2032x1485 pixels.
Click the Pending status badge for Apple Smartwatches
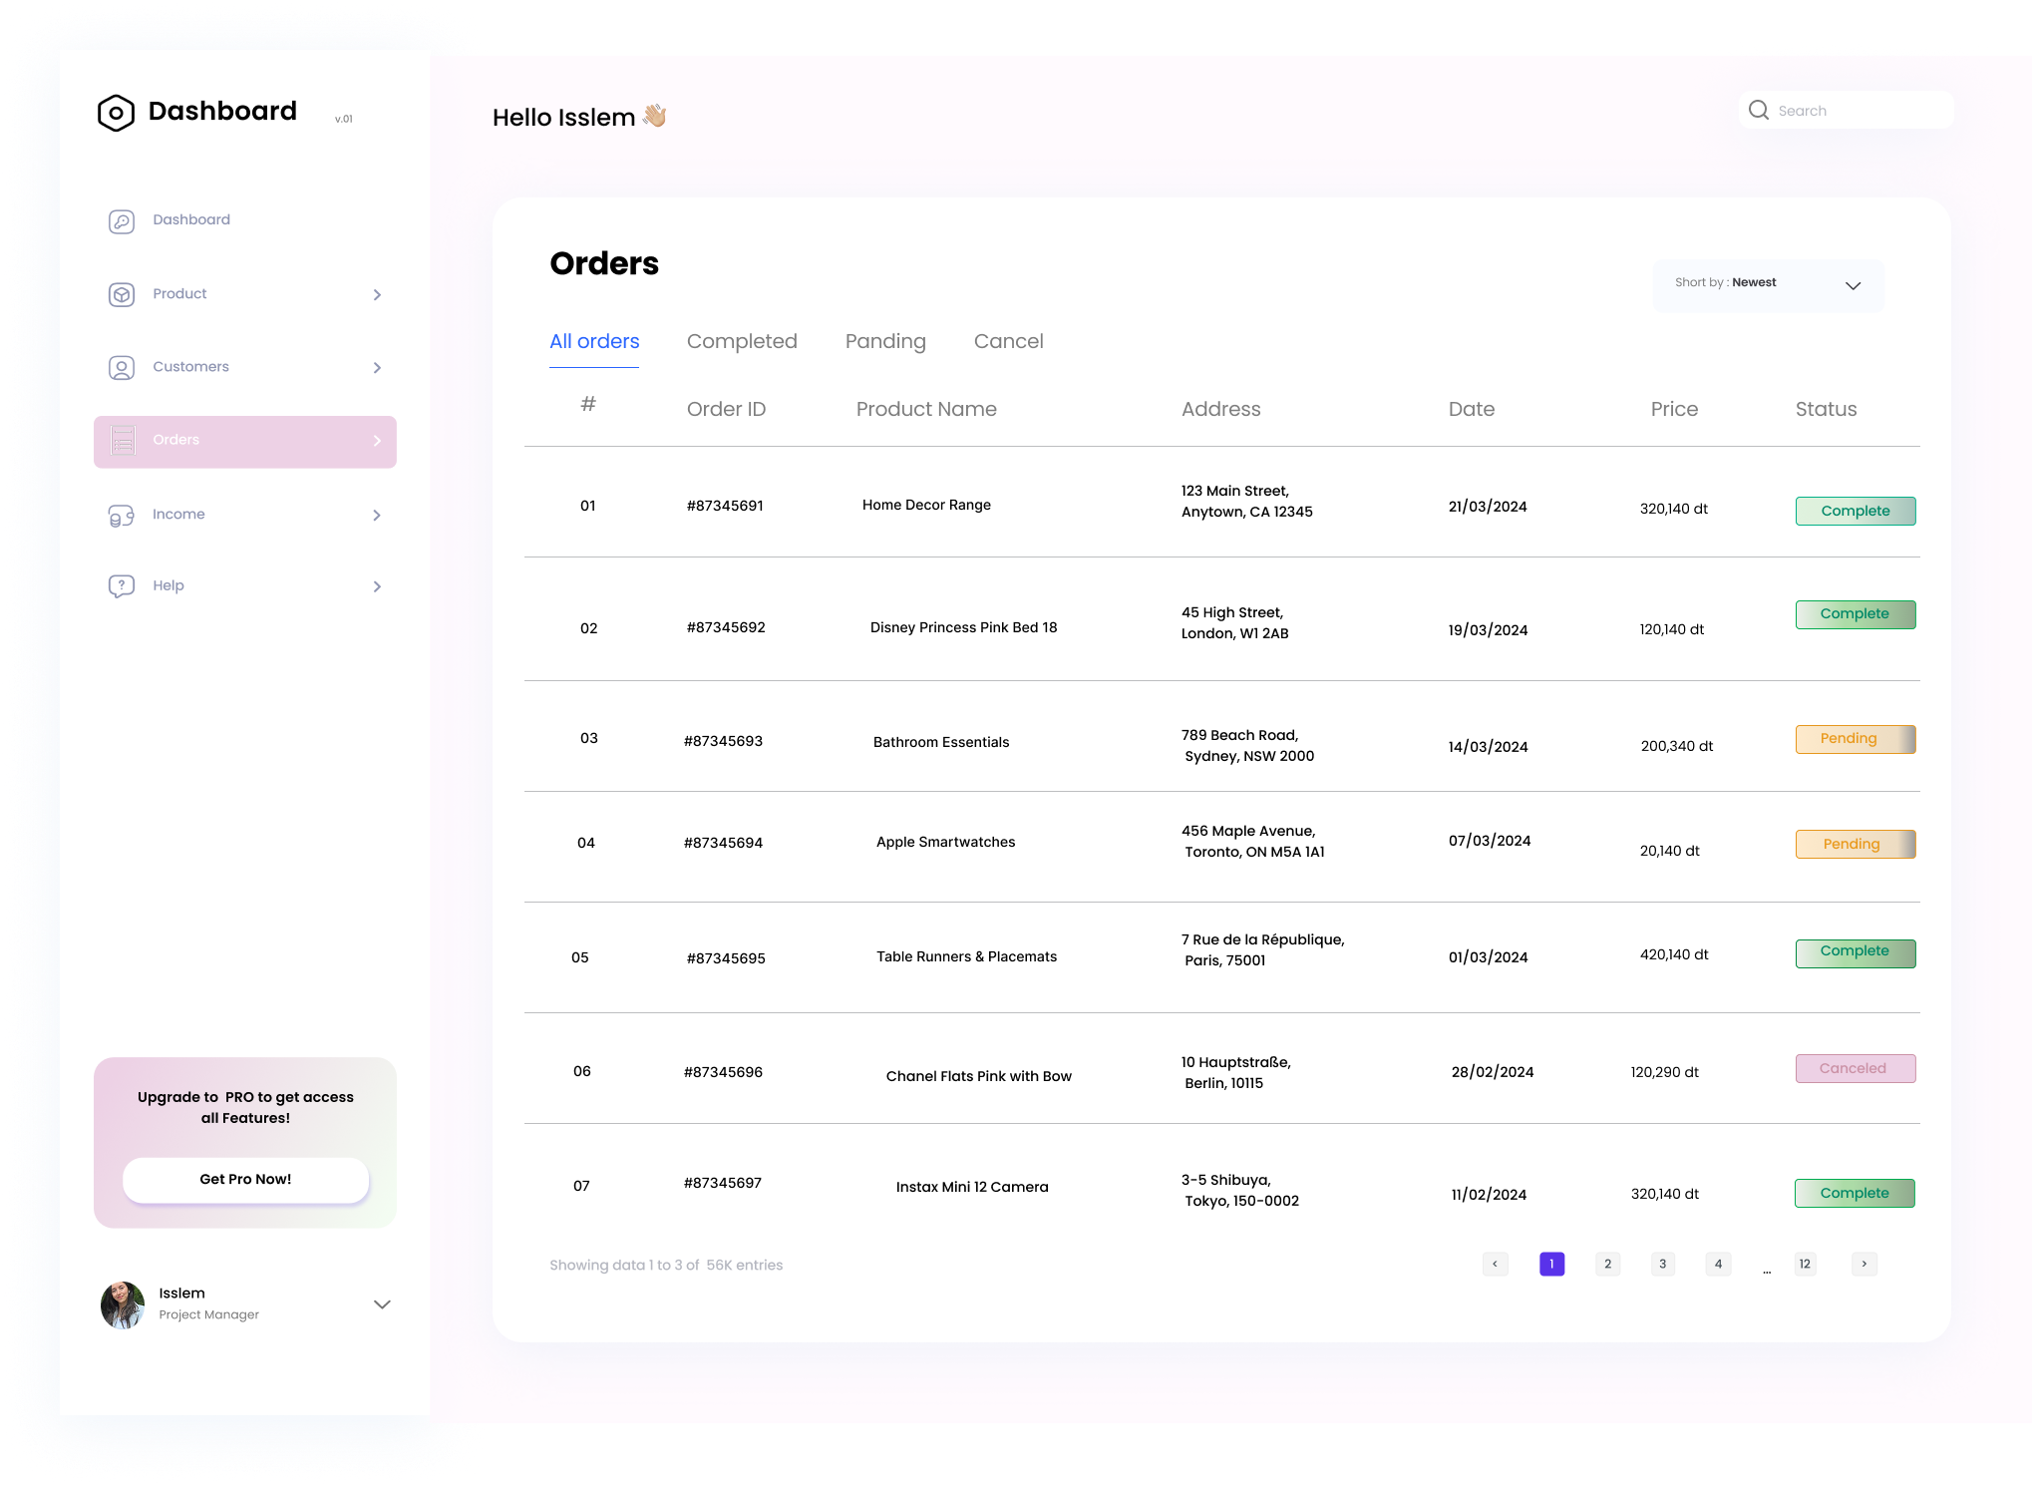point(1855,844)
